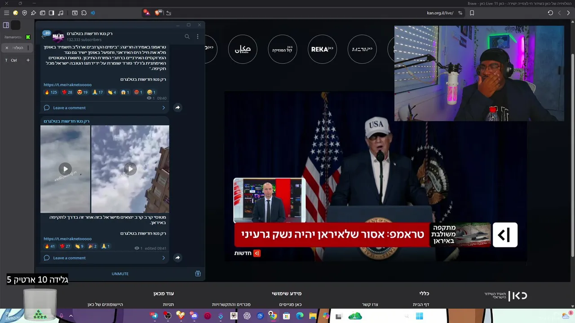This screenshot has height=323, width=575.
Task: Play the right building video thumbnail
Action: (x=130, y=169)
